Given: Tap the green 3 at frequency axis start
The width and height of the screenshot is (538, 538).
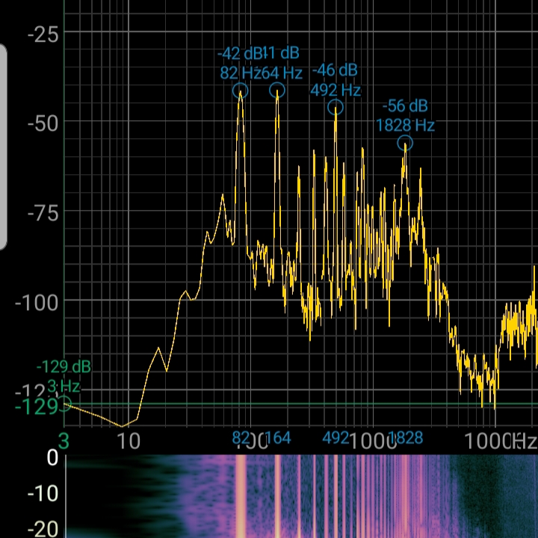Looking at the screenshot, I should [x=64, y=441].
